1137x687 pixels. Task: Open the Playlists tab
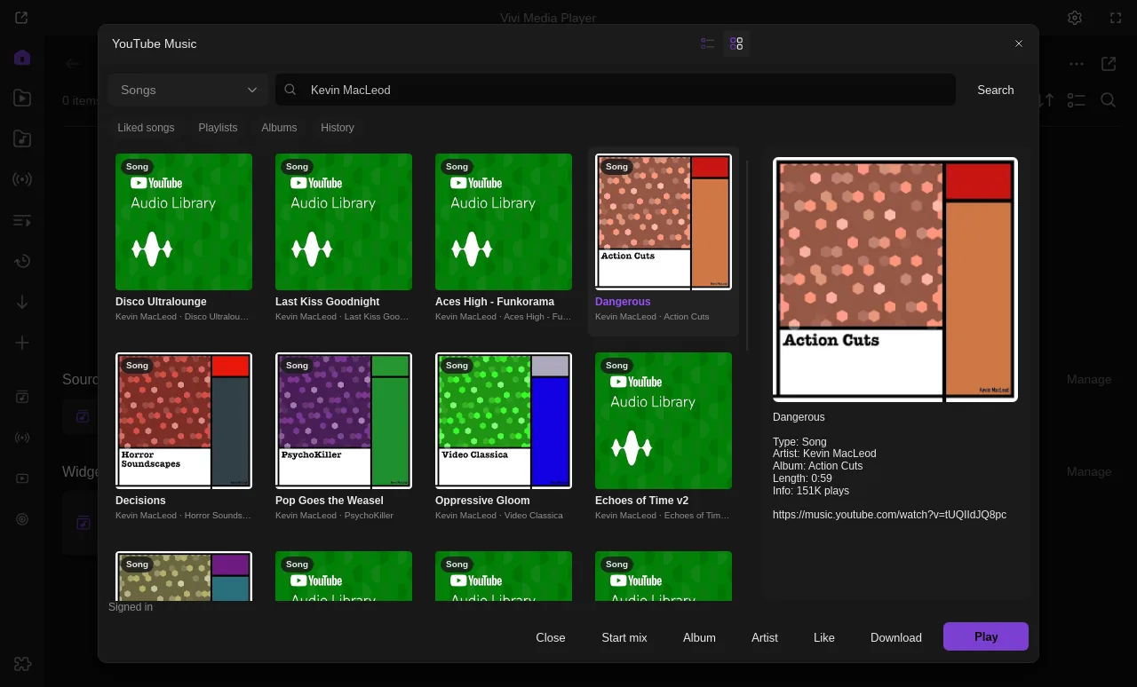point(218,128)
